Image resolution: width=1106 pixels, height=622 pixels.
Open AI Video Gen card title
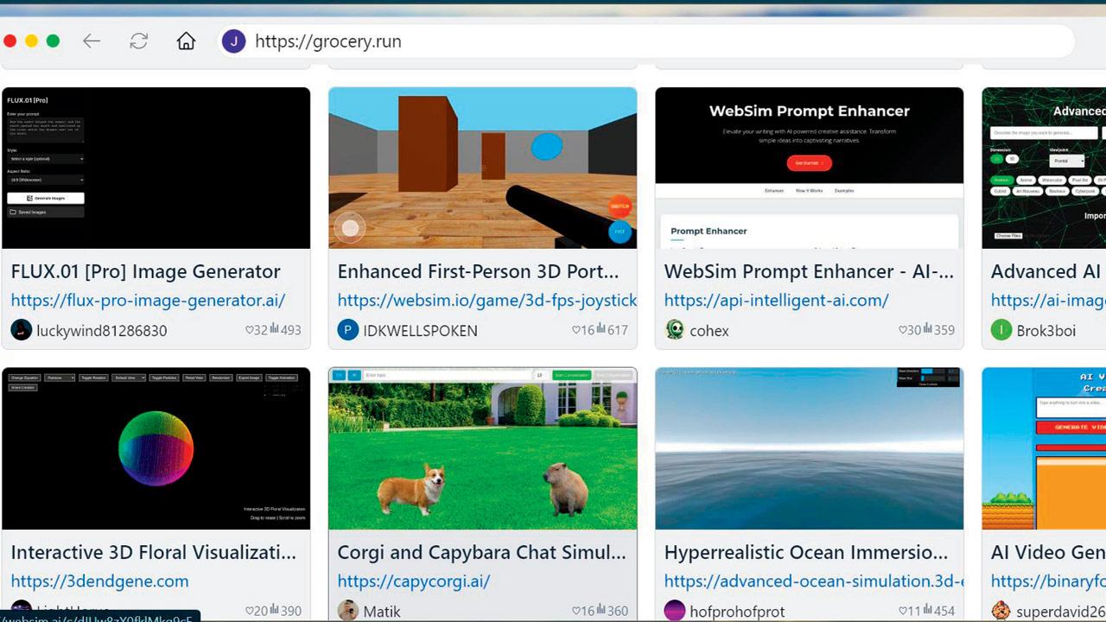click(1047, 552)
